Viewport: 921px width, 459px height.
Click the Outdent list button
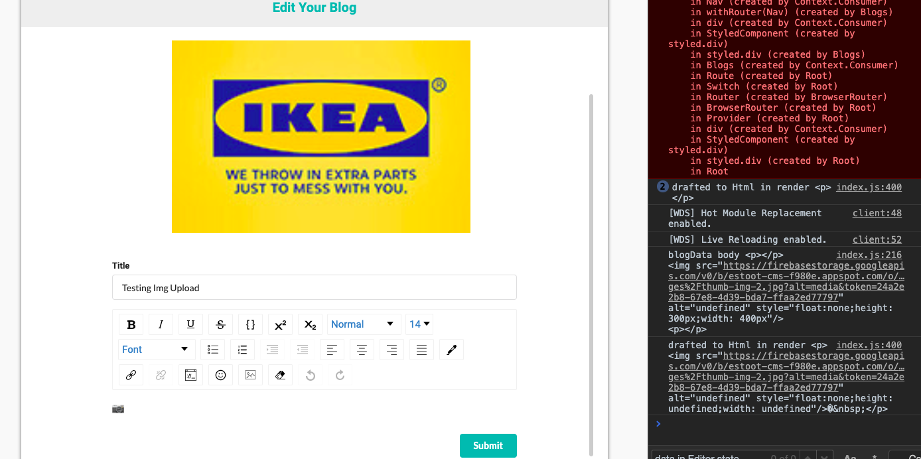pyautogui.click(x=303, y=350)
